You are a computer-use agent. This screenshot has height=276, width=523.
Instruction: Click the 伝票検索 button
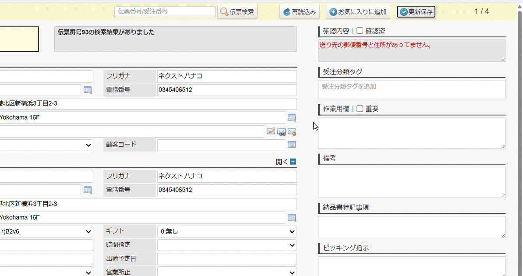point(237,12)
